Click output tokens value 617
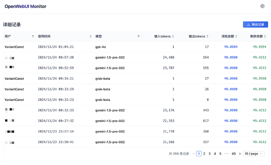This screenshot has height=165, width=271. point(206,121)
